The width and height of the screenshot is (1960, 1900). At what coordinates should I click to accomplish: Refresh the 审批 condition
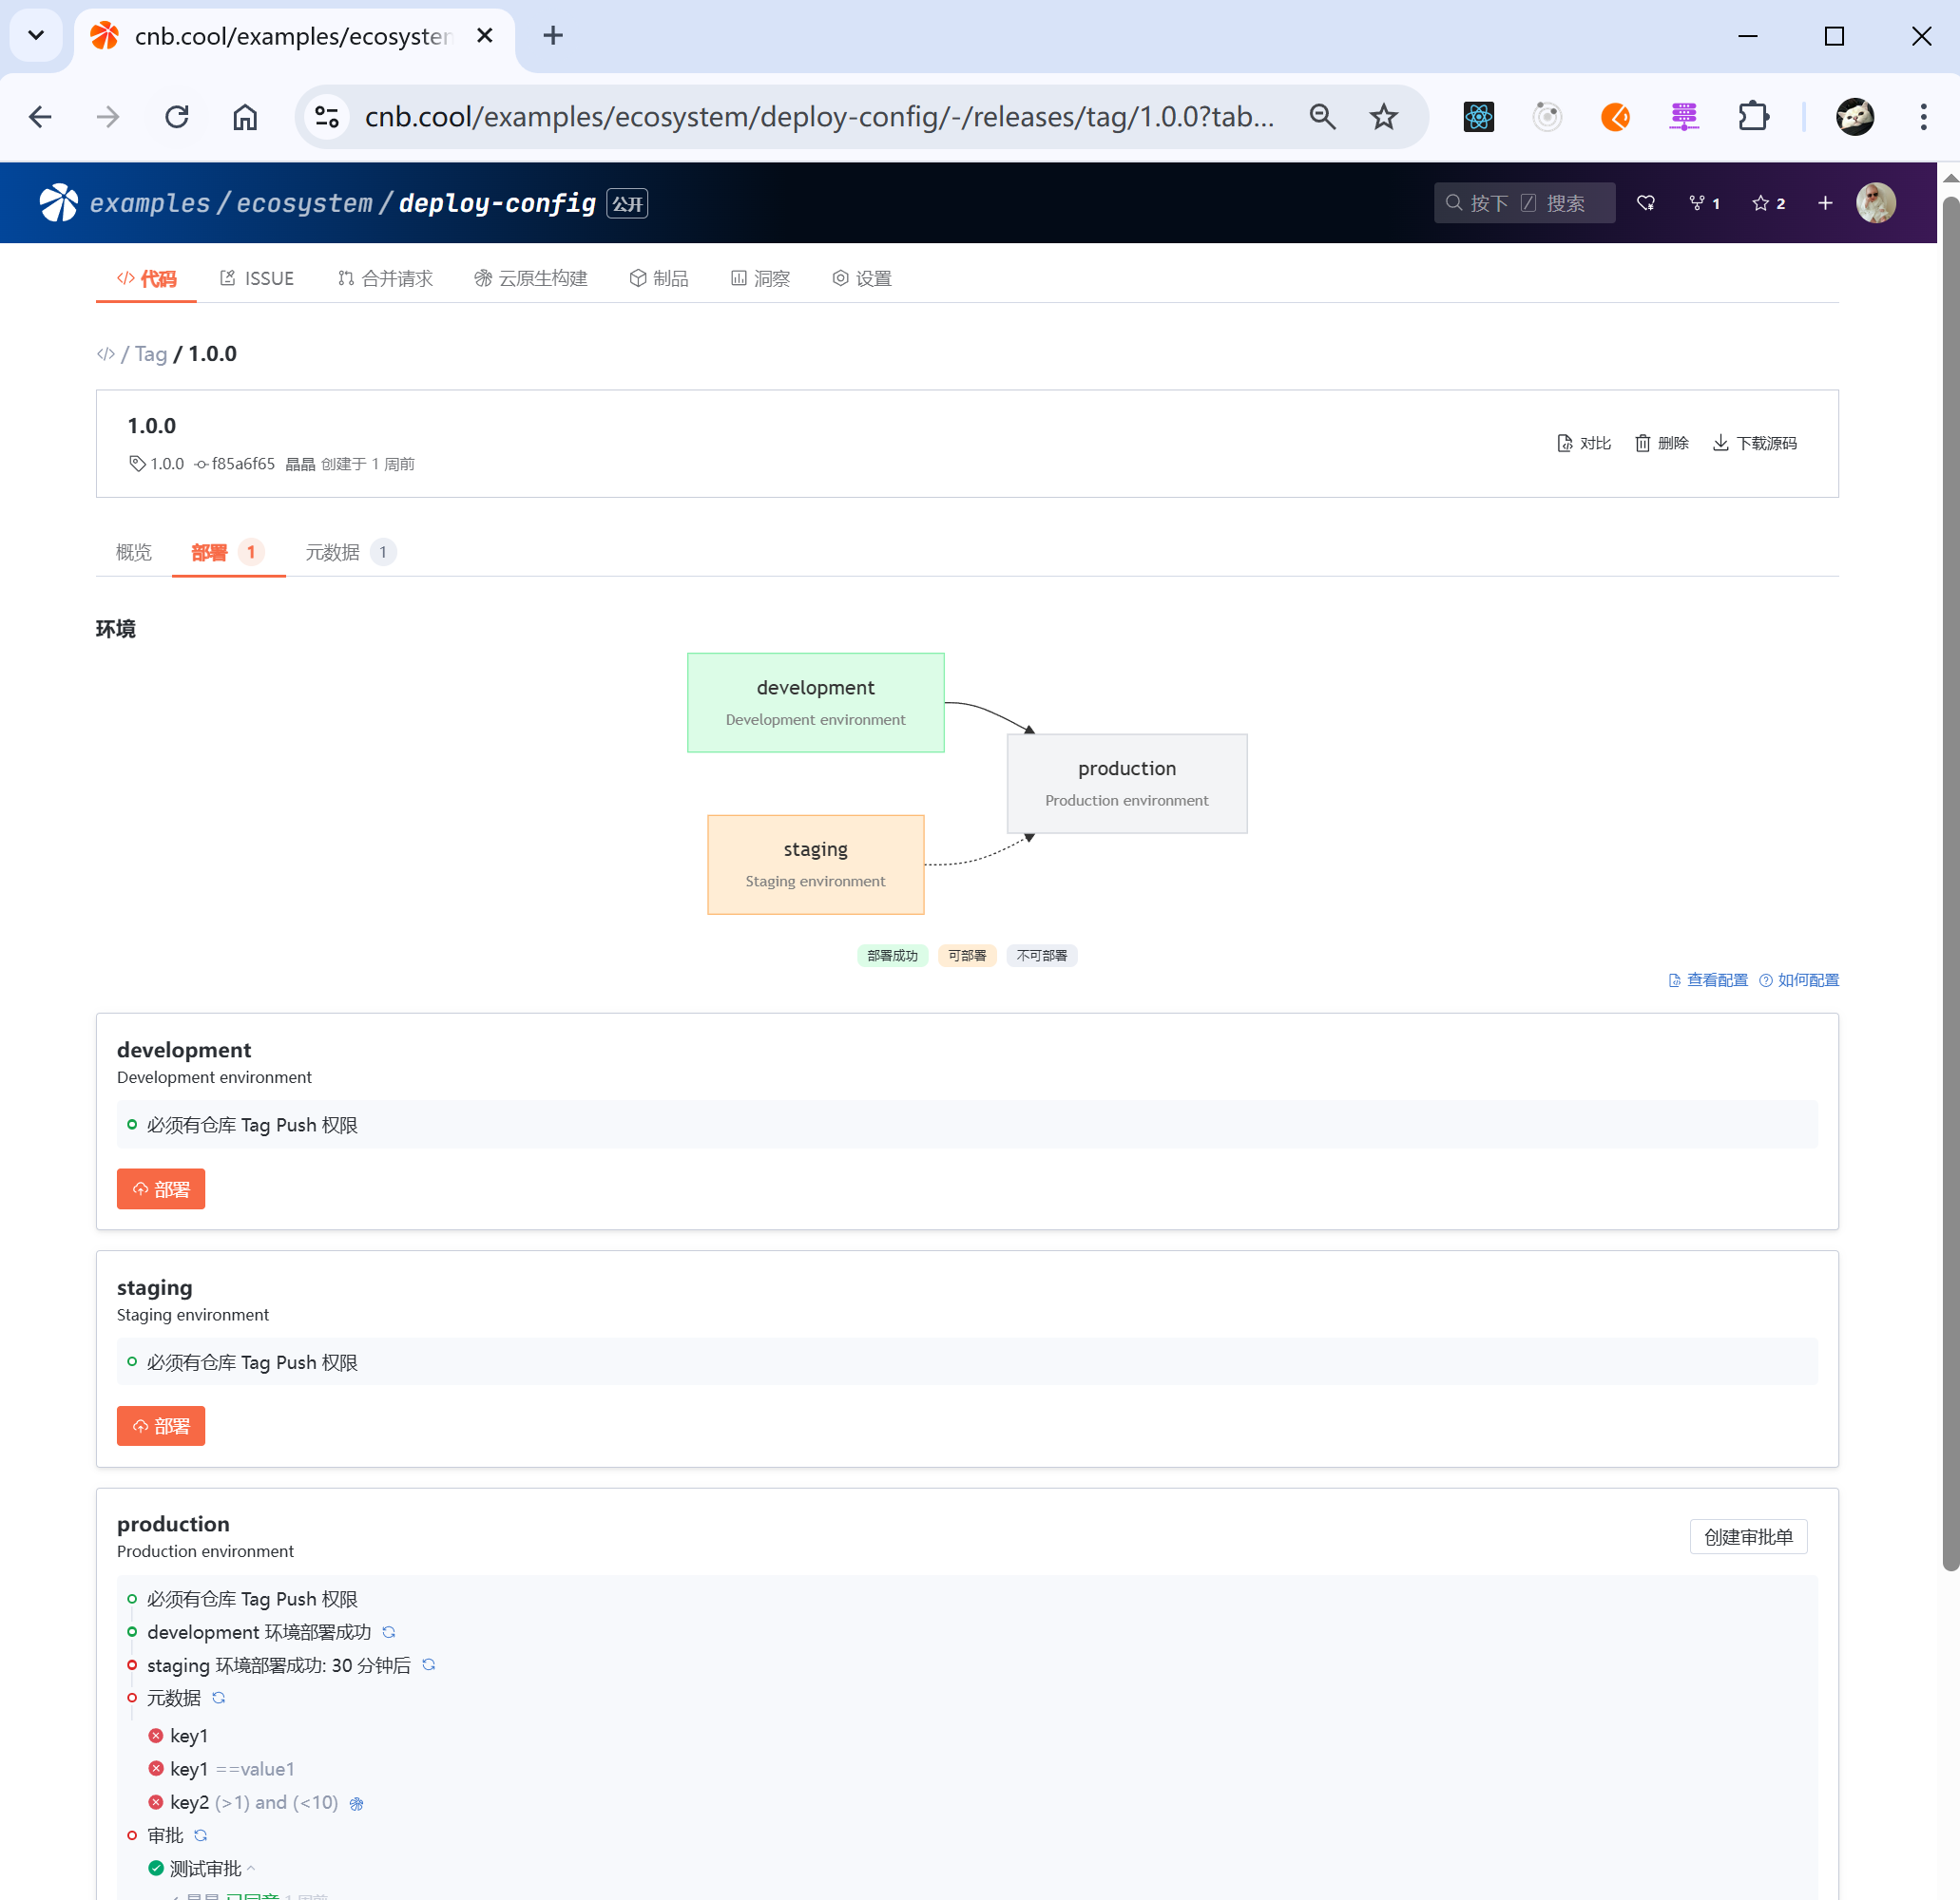[x=201, y=1835]
